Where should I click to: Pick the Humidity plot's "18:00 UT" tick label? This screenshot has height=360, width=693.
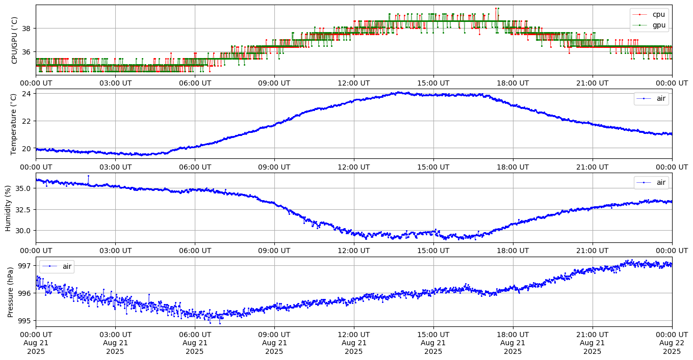(513, 251)
